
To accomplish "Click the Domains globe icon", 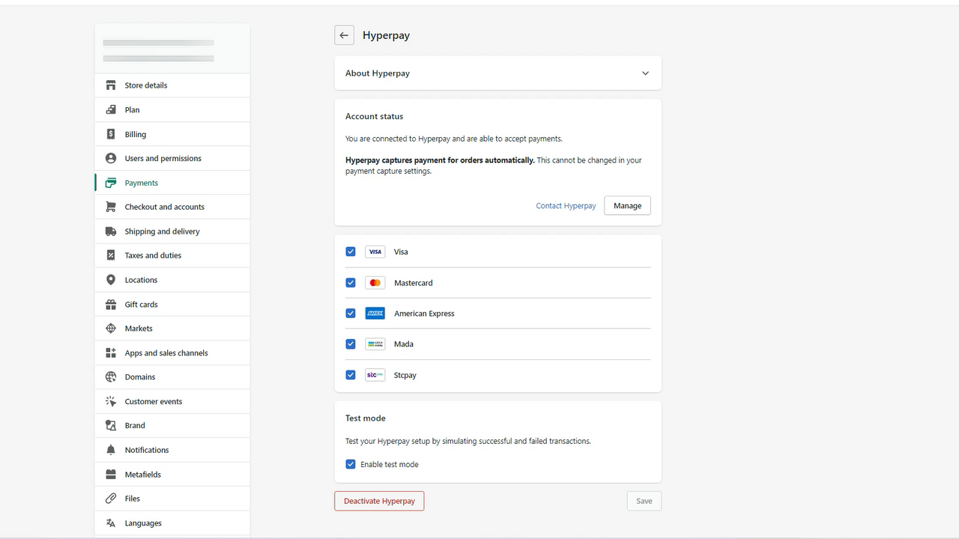I will 111,377.
